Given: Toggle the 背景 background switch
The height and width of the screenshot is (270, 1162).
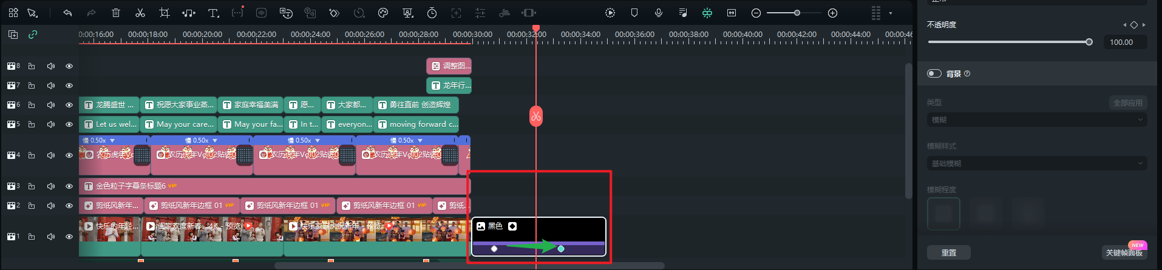Looking at the screenshot, I should point(934,73).
